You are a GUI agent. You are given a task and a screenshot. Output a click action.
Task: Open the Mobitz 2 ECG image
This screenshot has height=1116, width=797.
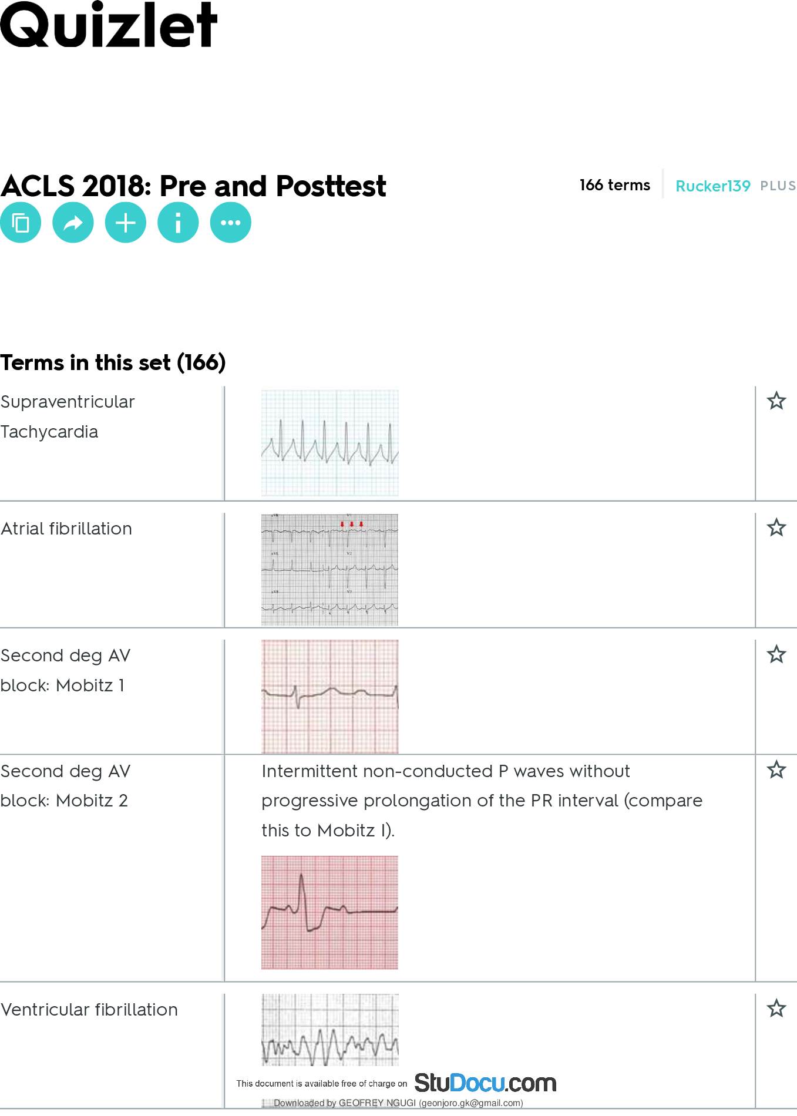[x=329, y=912]
